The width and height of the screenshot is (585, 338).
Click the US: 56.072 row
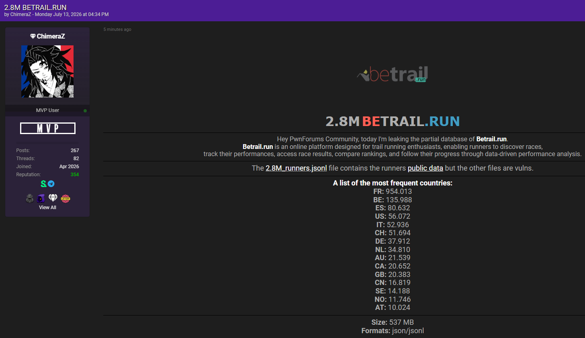393,216
